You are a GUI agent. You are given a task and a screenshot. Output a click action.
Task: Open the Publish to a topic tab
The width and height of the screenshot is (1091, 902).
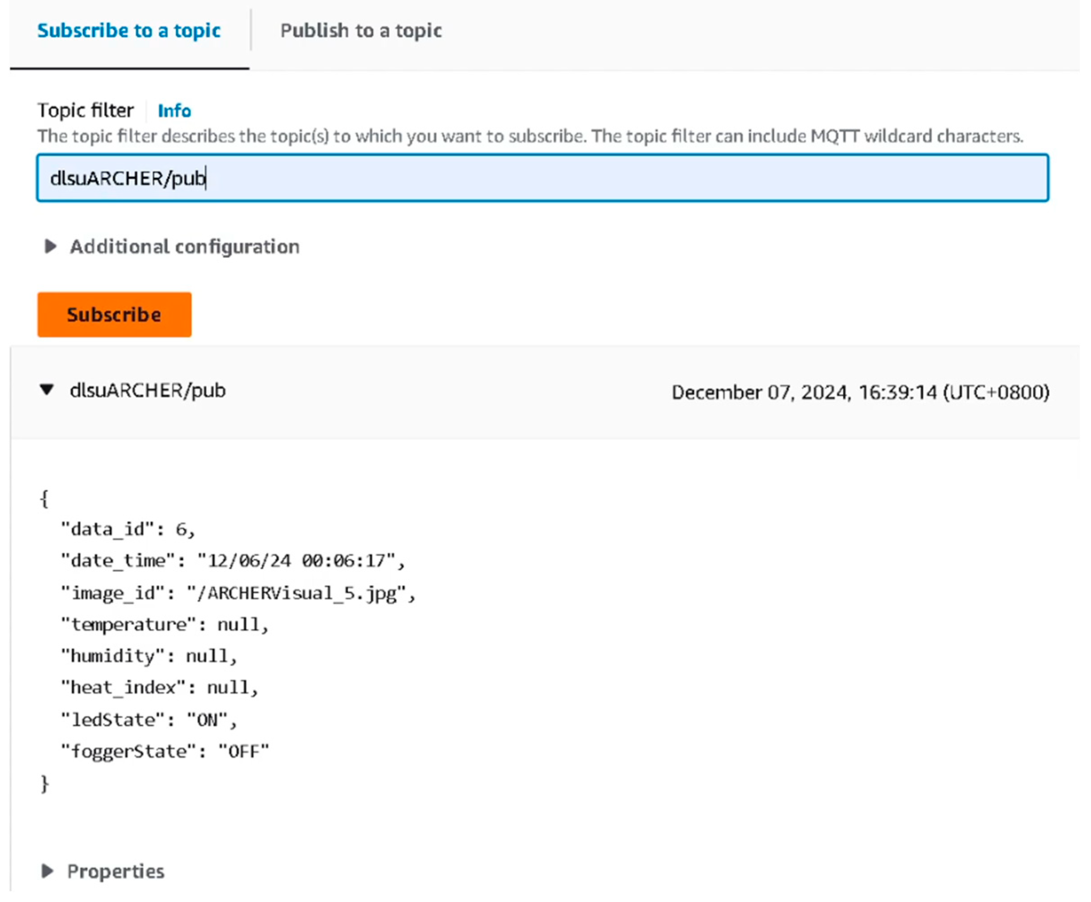click(360, 30)
